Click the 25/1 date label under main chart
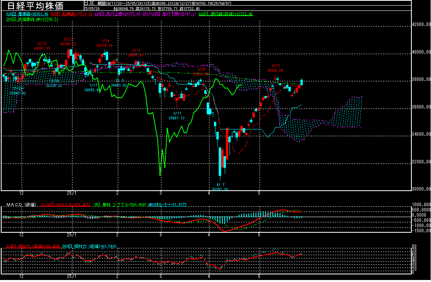Image resolution: width=431 pixels, height=282 pixels. (x=72, y=193)
